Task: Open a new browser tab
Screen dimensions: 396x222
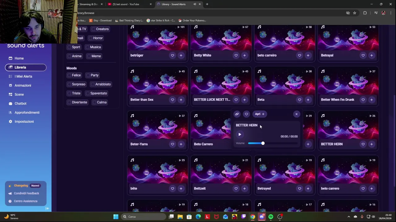Action: (207, 4)
